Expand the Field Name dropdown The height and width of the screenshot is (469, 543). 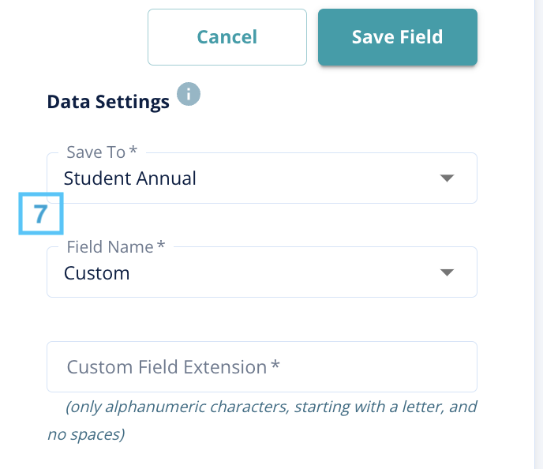(x=260, y=273)
